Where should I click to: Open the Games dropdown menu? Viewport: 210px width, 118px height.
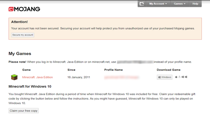179,4
